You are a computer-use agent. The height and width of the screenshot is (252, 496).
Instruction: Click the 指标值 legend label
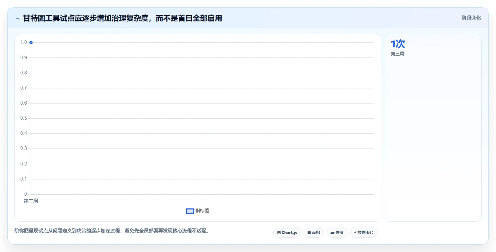[202, 211]
